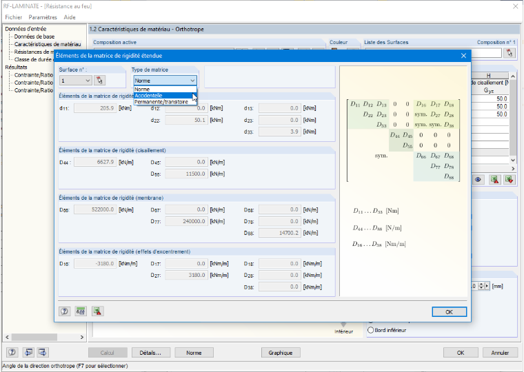Click the D38 value field 0.0
This screenshot has width=524, height=372.
280,287
